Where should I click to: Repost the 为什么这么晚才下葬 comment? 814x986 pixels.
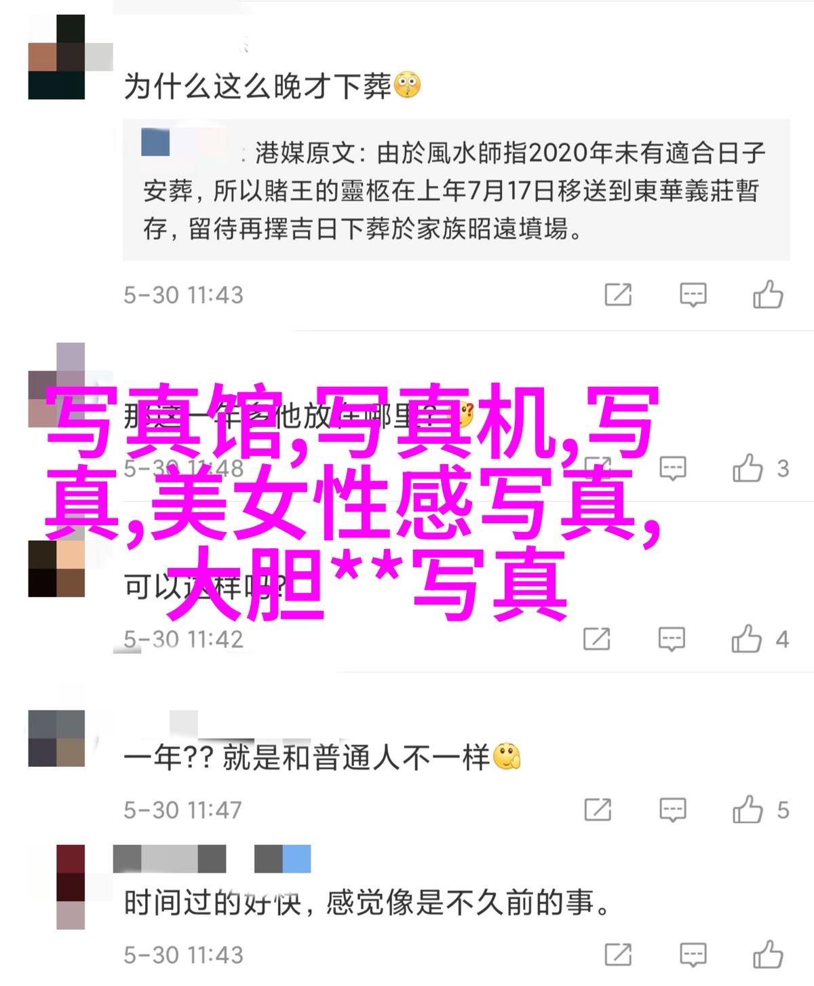618,295
